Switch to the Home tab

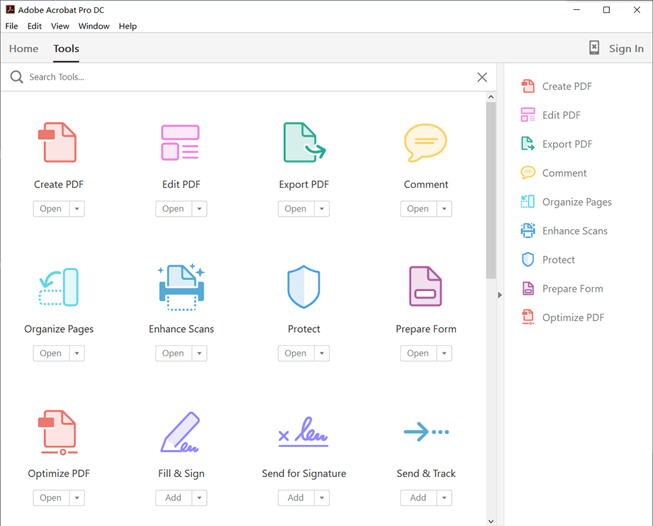click(24, 48)
